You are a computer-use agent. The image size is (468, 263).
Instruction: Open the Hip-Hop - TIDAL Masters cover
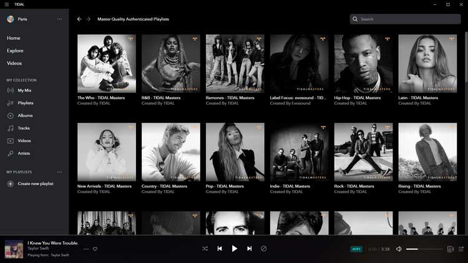[x=363, y=64]
